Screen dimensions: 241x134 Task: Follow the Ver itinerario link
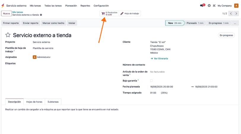pyautogui.click(x=159, y=58)
